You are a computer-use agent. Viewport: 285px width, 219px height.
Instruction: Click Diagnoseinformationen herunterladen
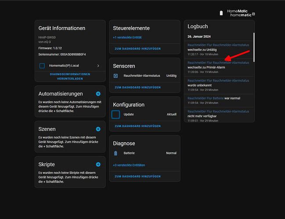click(x=70, y=76)
